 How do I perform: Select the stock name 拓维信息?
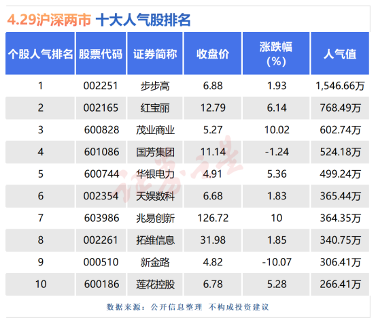[155, 240]
